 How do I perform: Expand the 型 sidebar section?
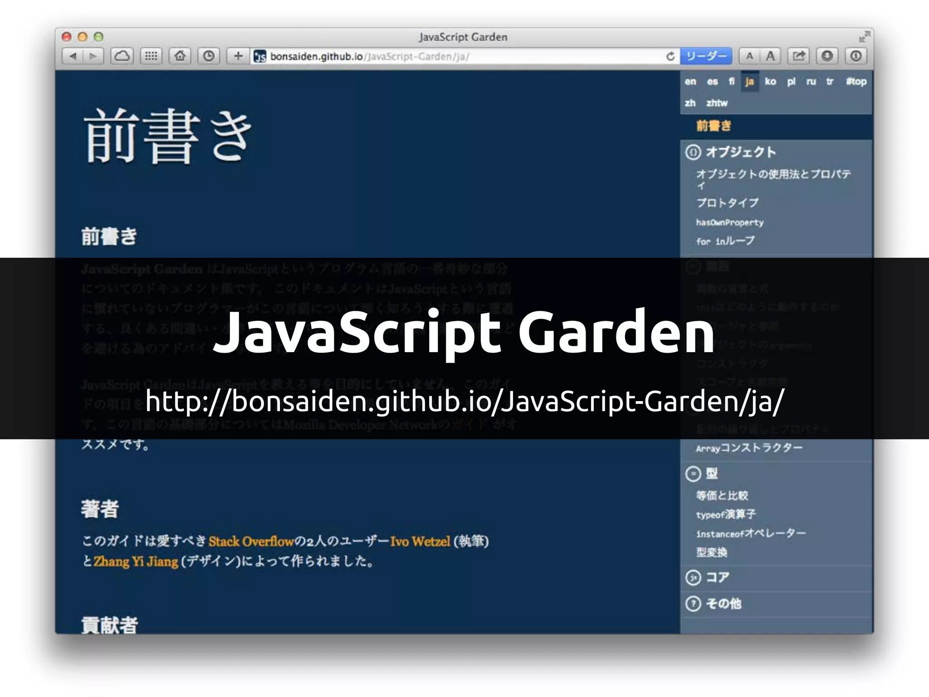pyautogui.click(x=711, y=474)
